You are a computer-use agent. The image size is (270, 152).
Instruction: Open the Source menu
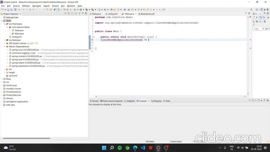16,6
